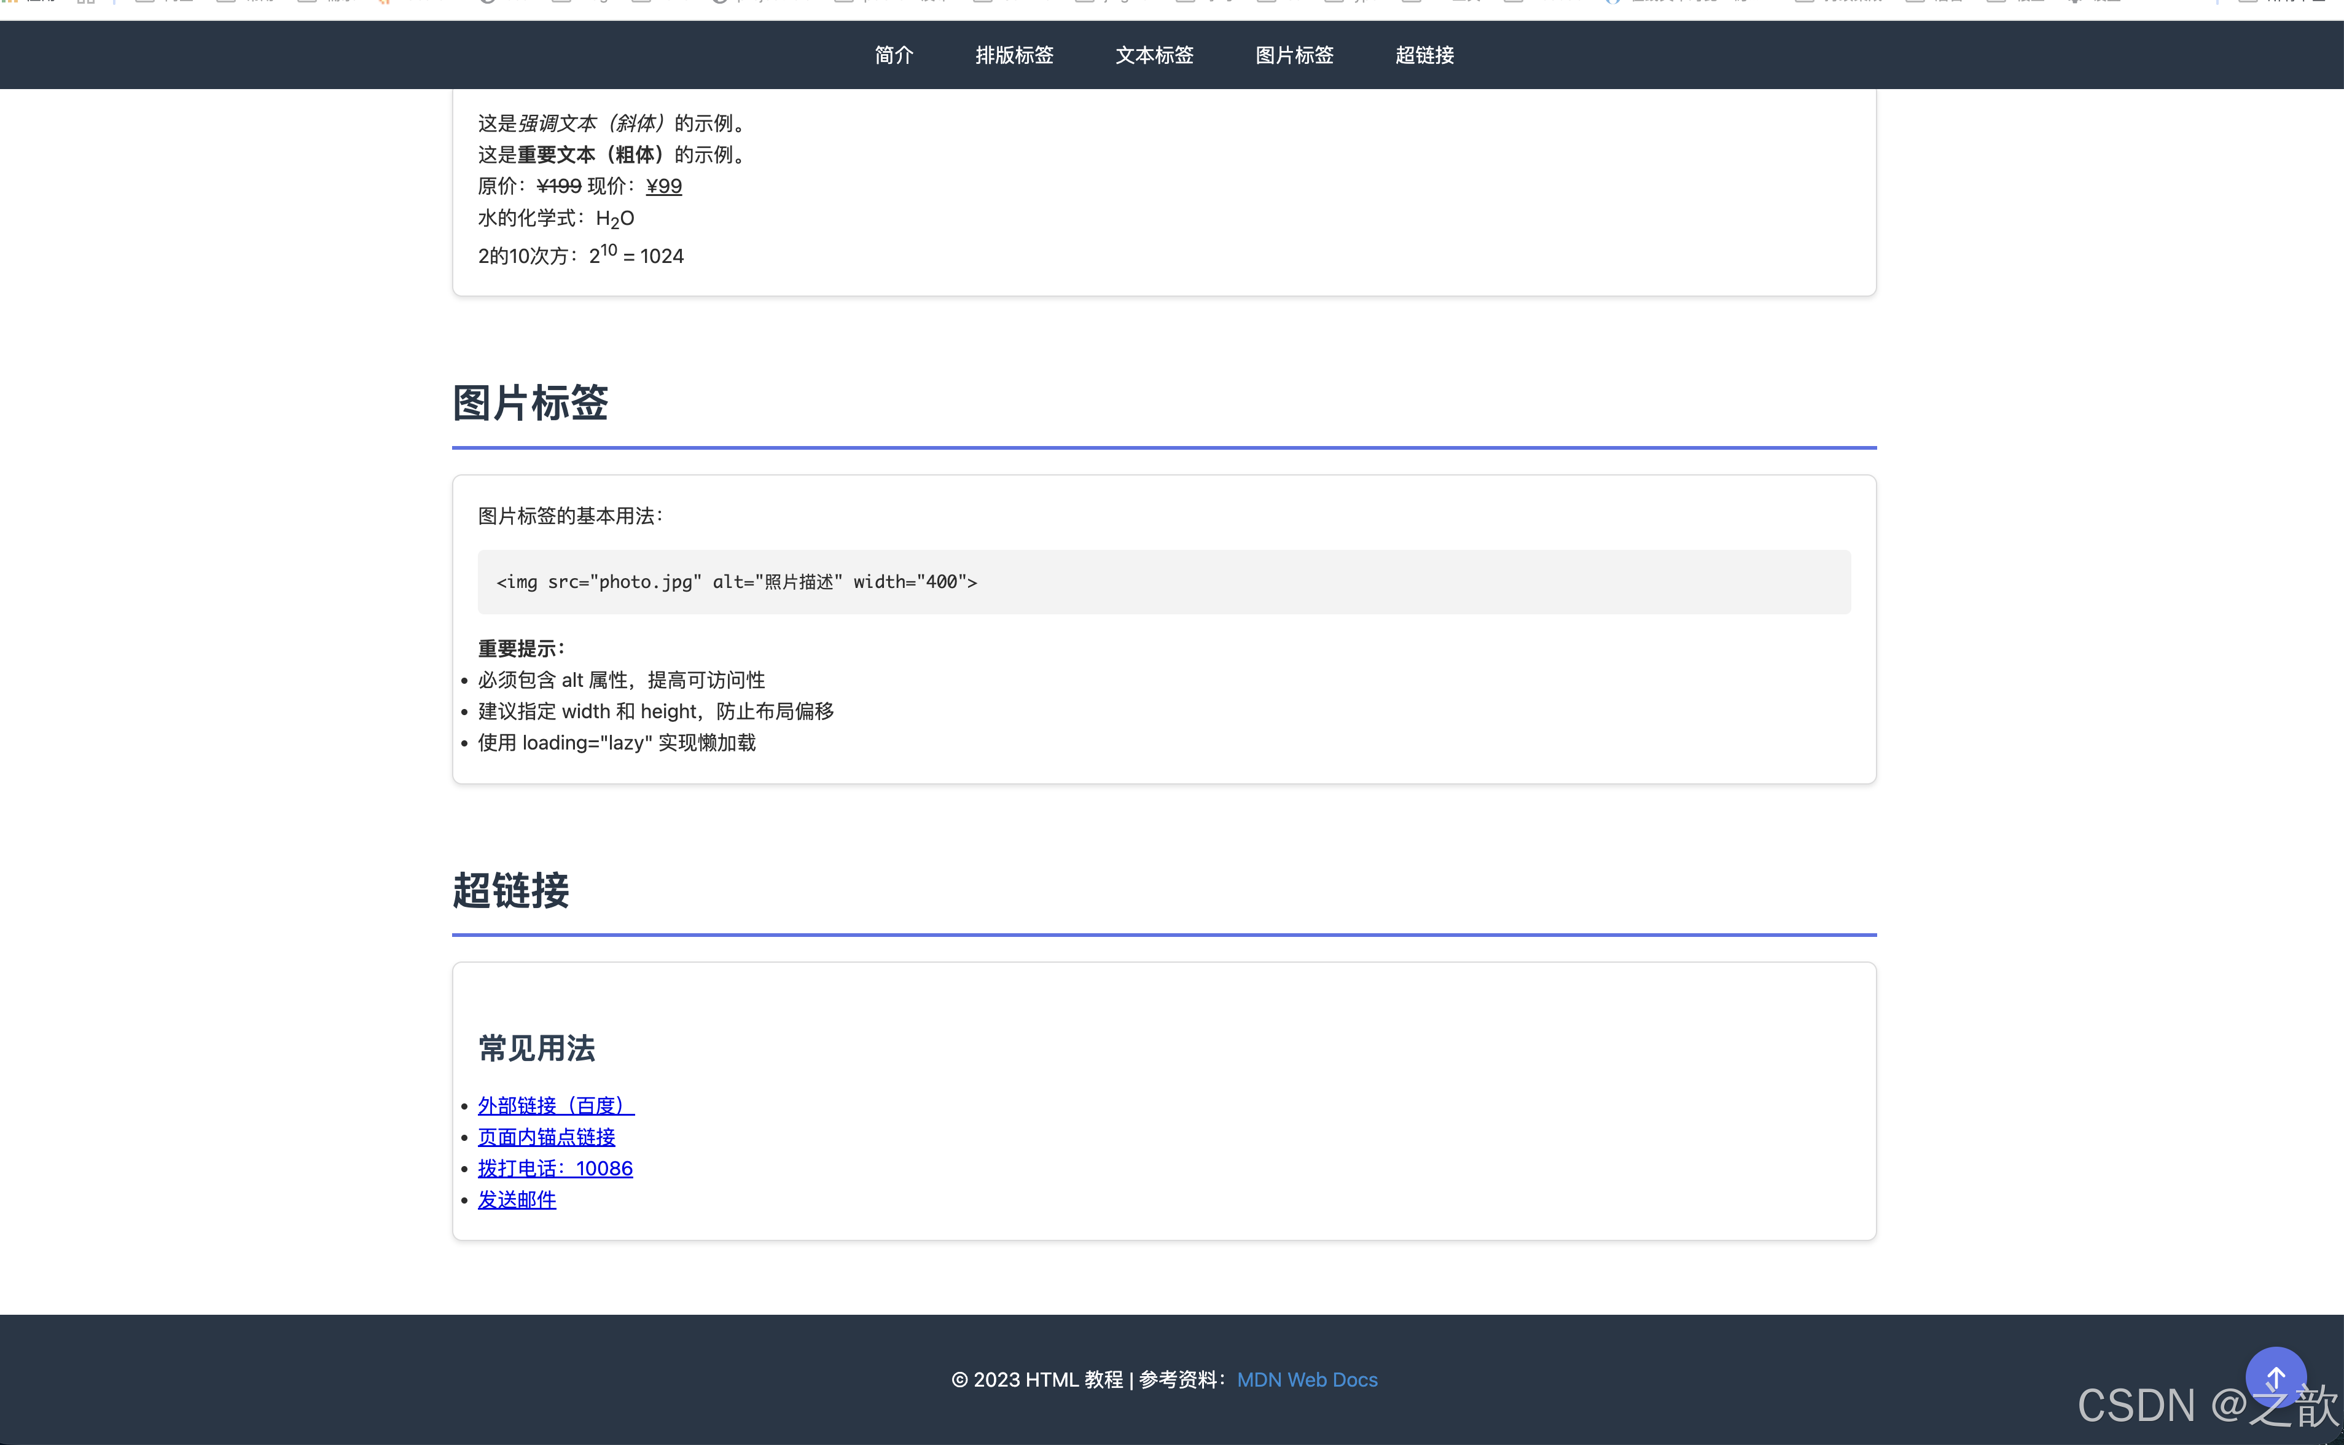Image resolution: width=2344 pixels, height=1445 pixels.
Task: Click the 图片标签 section heading
Action: point(530,403)
